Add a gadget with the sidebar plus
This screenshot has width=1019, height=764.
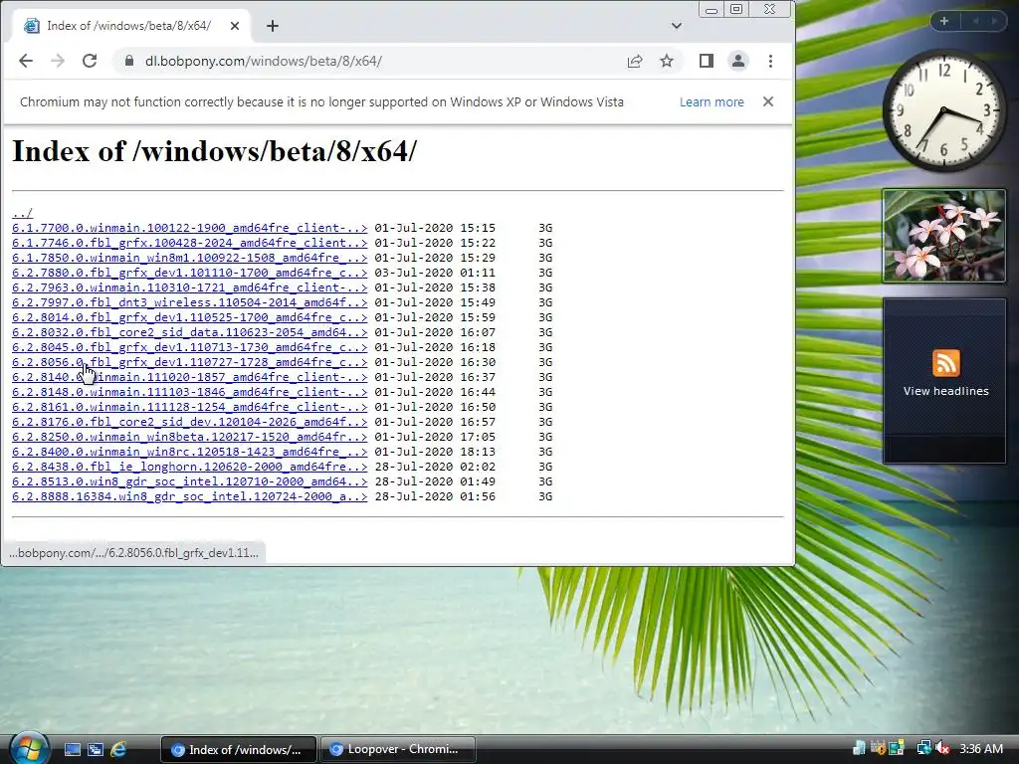coord(944,21)
